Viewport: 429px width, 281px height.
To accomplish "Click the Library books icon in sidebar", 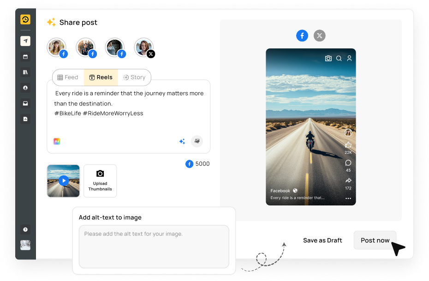I will 25,72.
